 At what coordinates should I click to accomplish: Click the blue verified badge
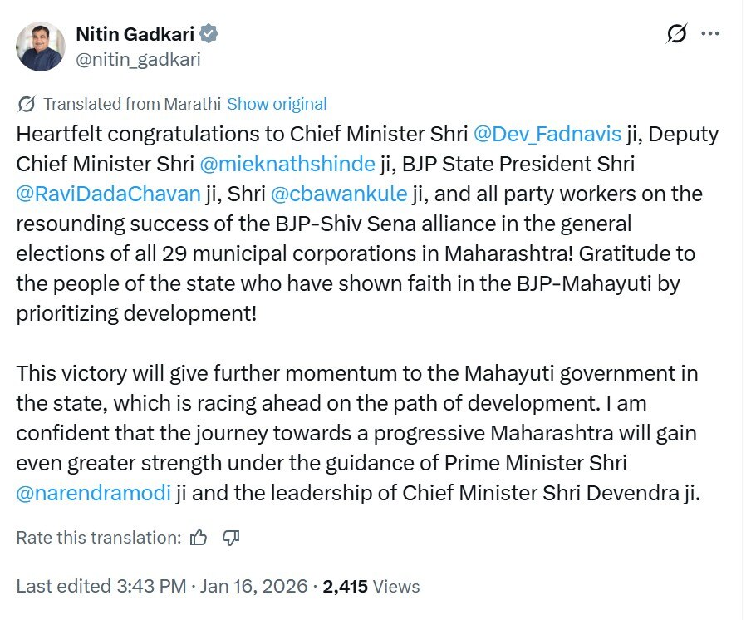click(210, 34)
